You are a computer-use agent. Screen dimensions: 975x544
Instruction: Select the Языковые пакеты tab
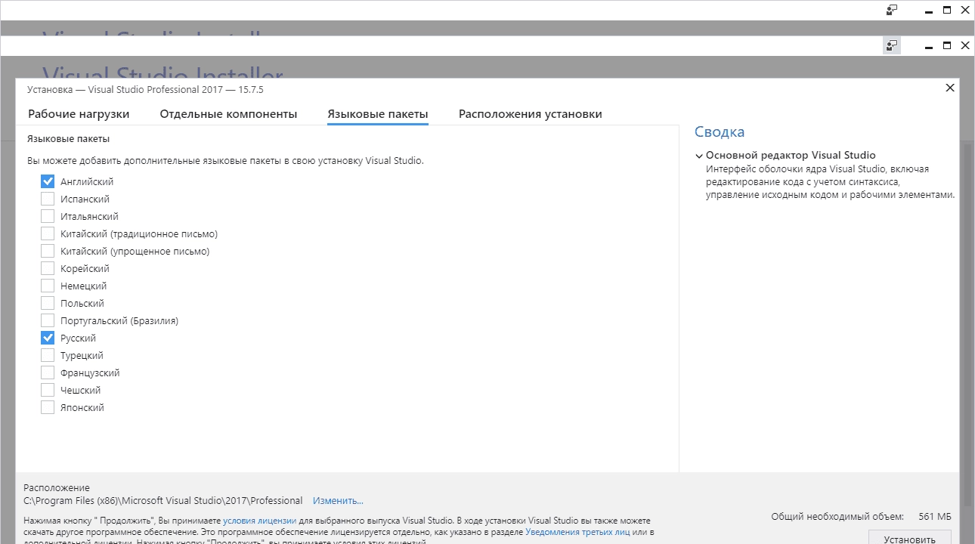(378, 114)
